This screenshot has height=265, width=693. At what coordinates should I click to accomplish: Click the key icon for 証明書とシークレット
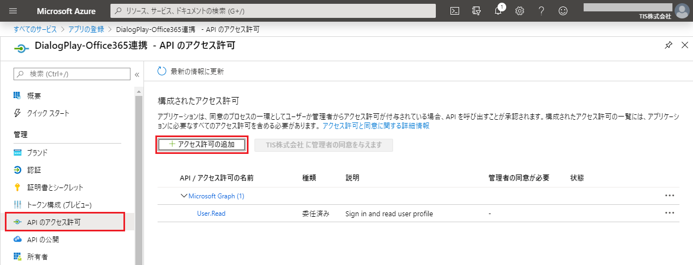(x=17, y=187)
